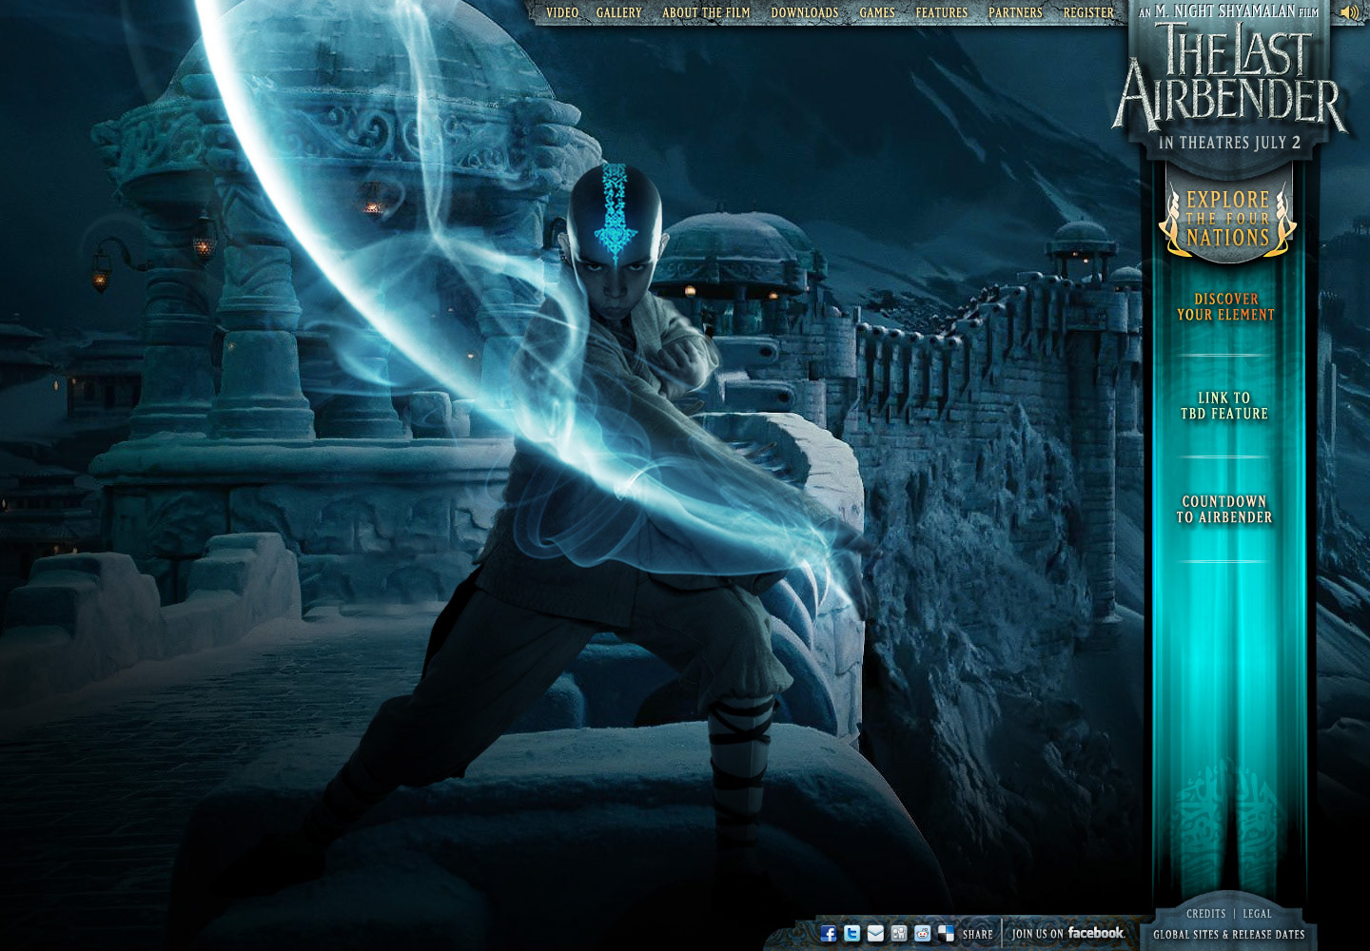The width and height of the screenshot is (1370, 951).
Task: Open Countdown to Airbender
Action: pos(1224,510)
